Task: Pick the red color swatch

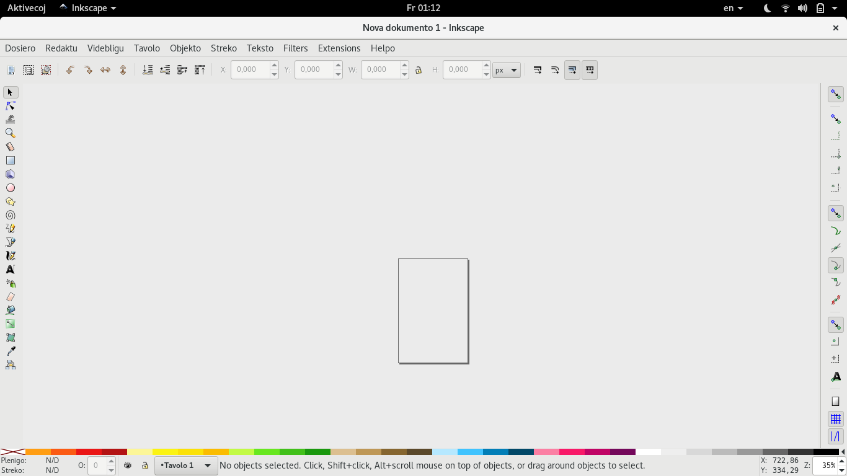Action: (89, 452)
